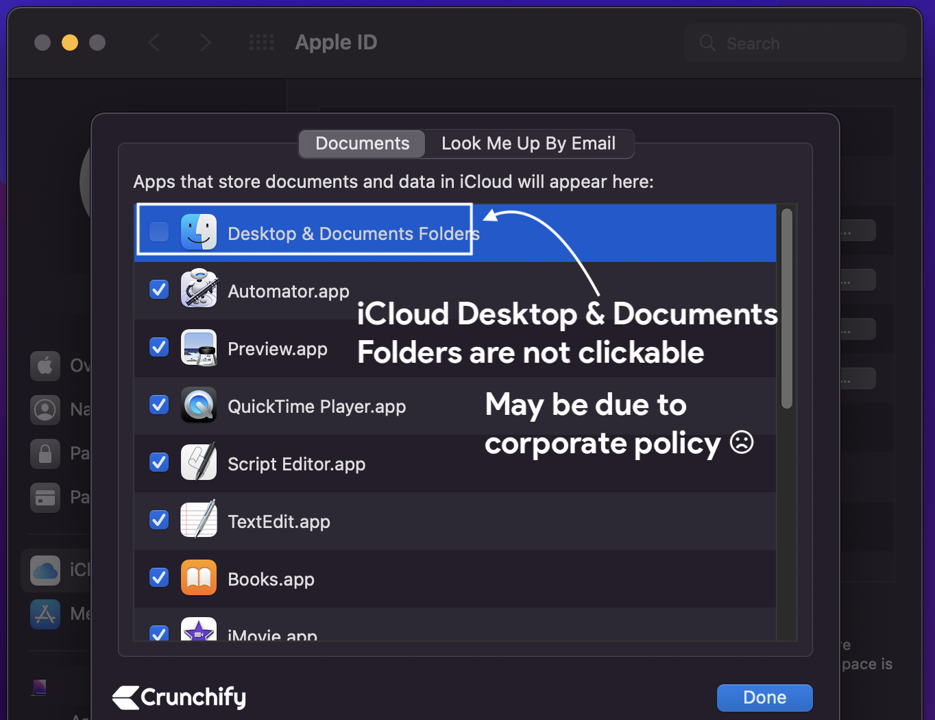
Task: Go back with the left chevron
Action: coord(154,43)
